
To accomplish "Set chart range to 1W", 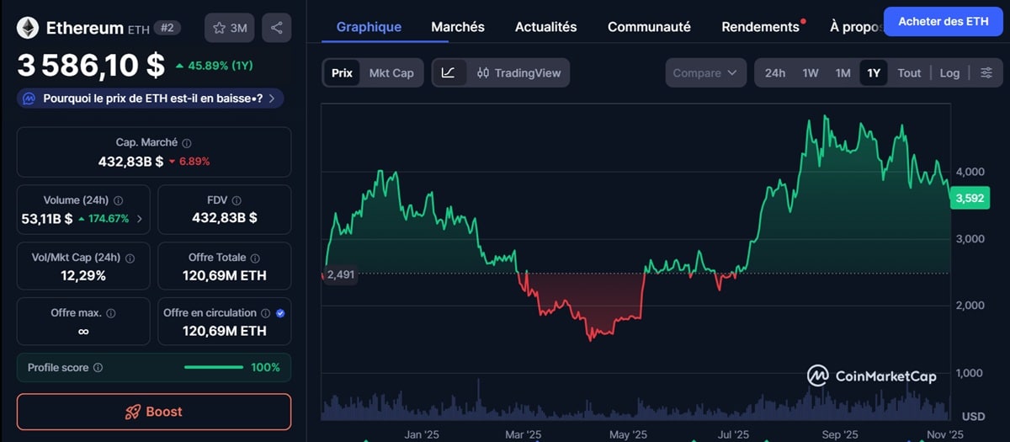I will [x=811, y=73].
